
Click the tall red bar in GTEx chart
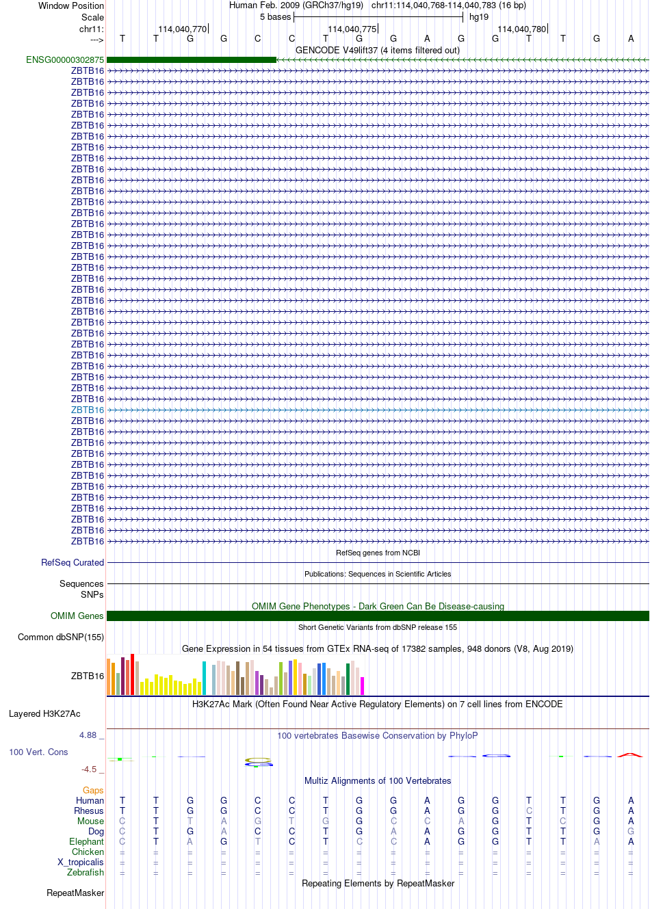133,674
